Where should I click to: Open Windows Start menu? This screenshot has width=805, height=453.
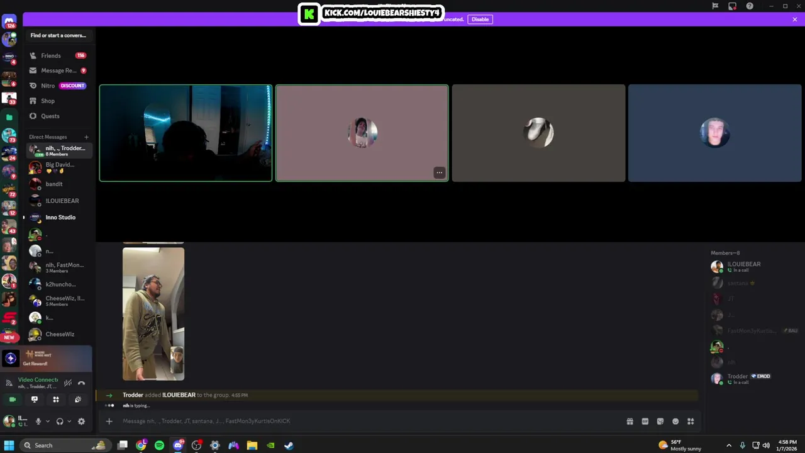(x=9, y=445)
